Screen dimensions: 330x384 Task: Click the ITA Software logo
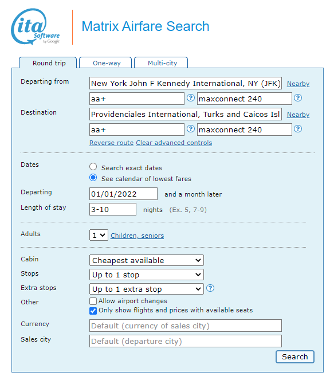point(36,27)
